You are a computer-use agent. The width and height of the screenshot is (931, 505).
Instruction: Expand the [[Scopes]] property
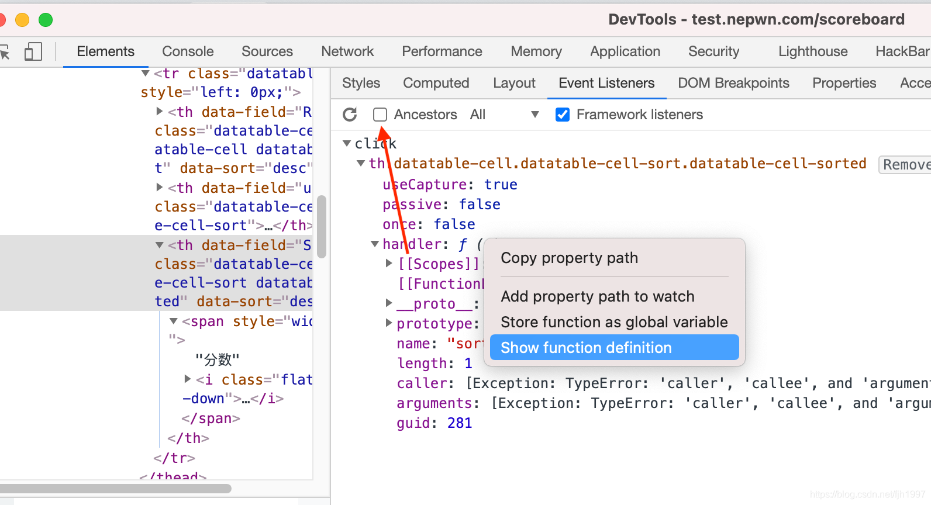[389, 264]
